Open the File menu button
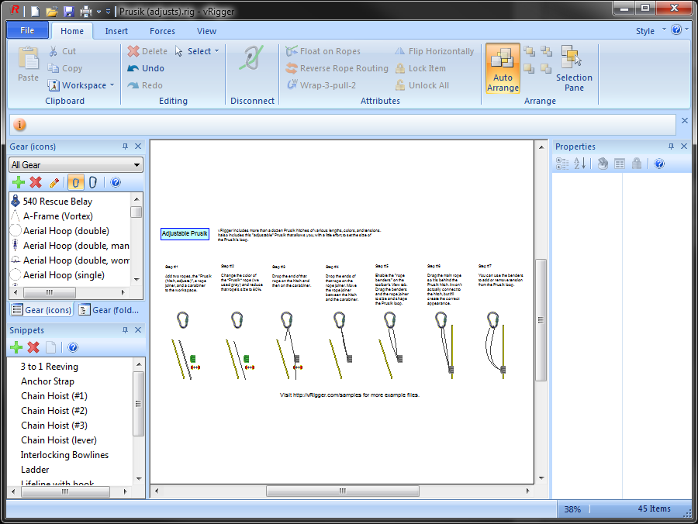This screenshot has width=698, height=524. pos(27,31)
